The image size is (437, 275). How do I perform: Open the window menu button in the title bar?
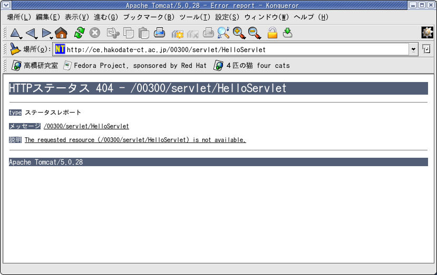(x=6, y=5)
